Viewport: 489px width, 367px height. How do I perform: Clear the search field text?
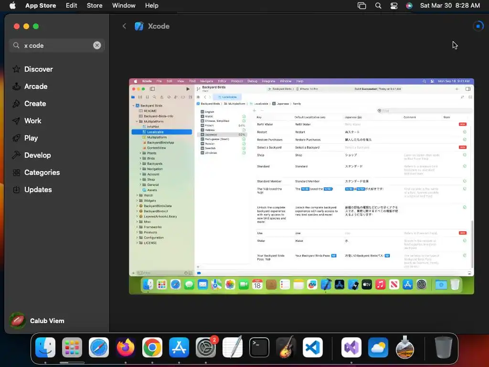coord(97,45)
